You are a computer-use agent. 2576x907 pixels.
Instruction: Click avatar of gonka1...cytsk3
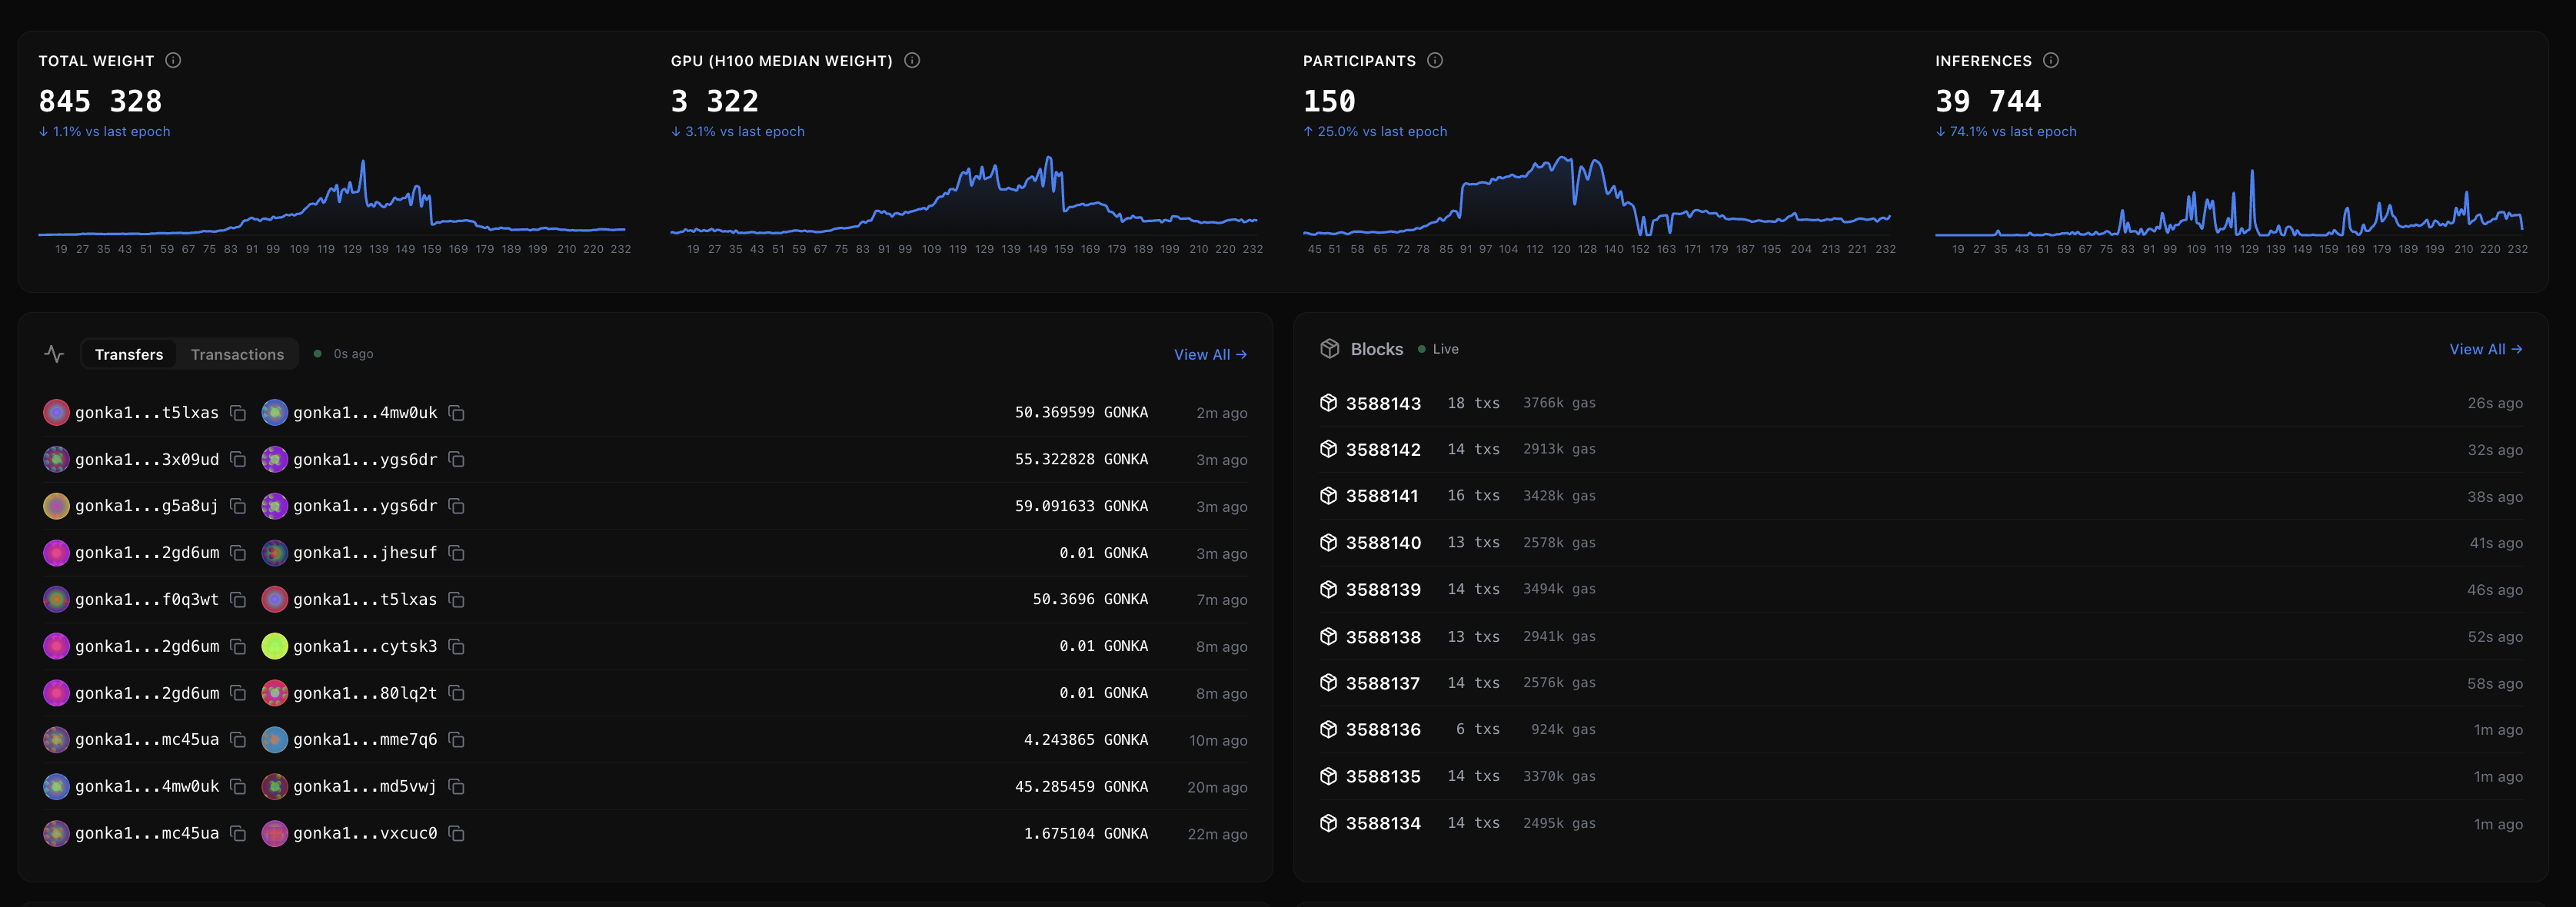click(274, 646)
